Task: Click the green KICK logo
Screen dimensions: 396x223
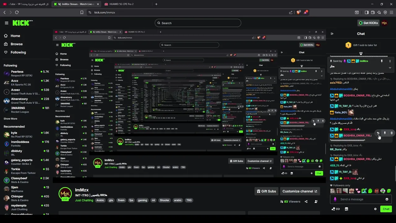Action: pos(22,23)
